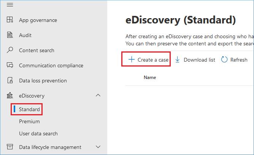The image size is (254, 155).
Task: Click the App governance grid icon
Action: point(10,20)
